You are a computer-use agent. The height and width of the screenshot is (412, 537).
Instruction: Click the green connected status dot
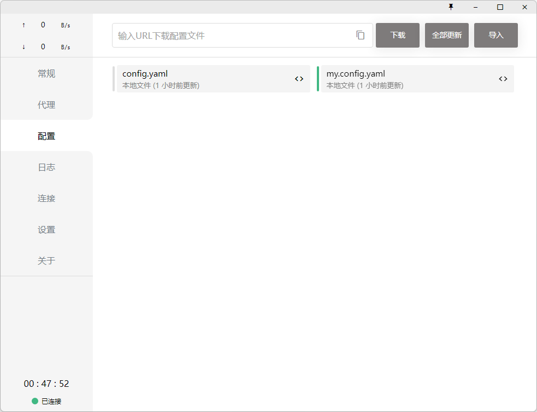(x=35, y=401)
